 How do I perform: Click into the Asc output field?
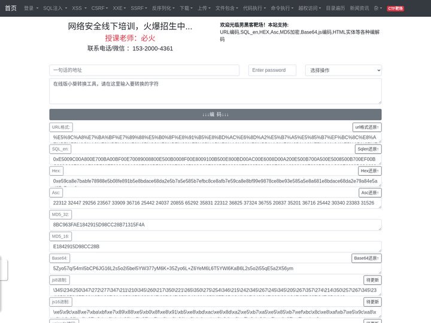tap(215, 203)
